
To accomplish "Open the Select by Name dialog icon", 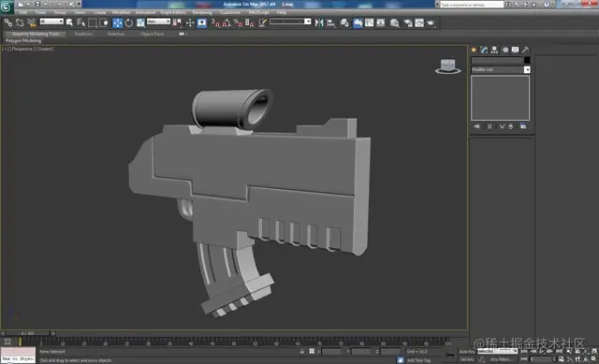I will [x=81, y=22].
